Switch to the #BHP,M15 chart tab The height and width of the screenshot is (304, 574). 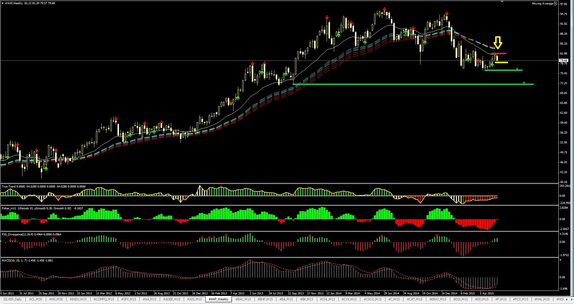tap(265, 299)
